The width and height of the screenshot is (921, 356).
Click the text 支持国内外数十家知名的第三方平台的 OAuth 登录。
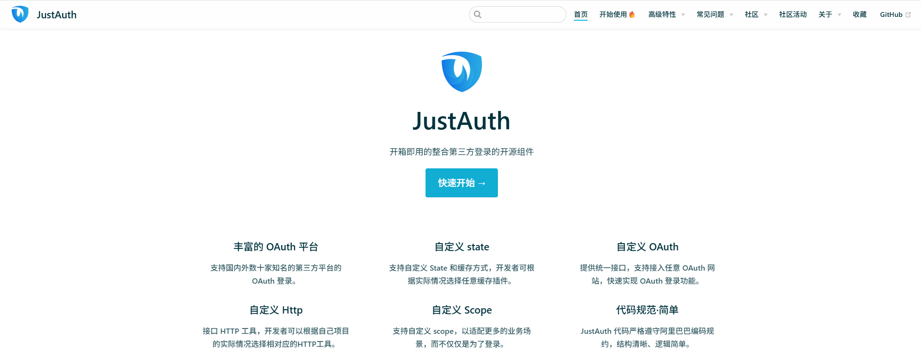click(276, 274)
